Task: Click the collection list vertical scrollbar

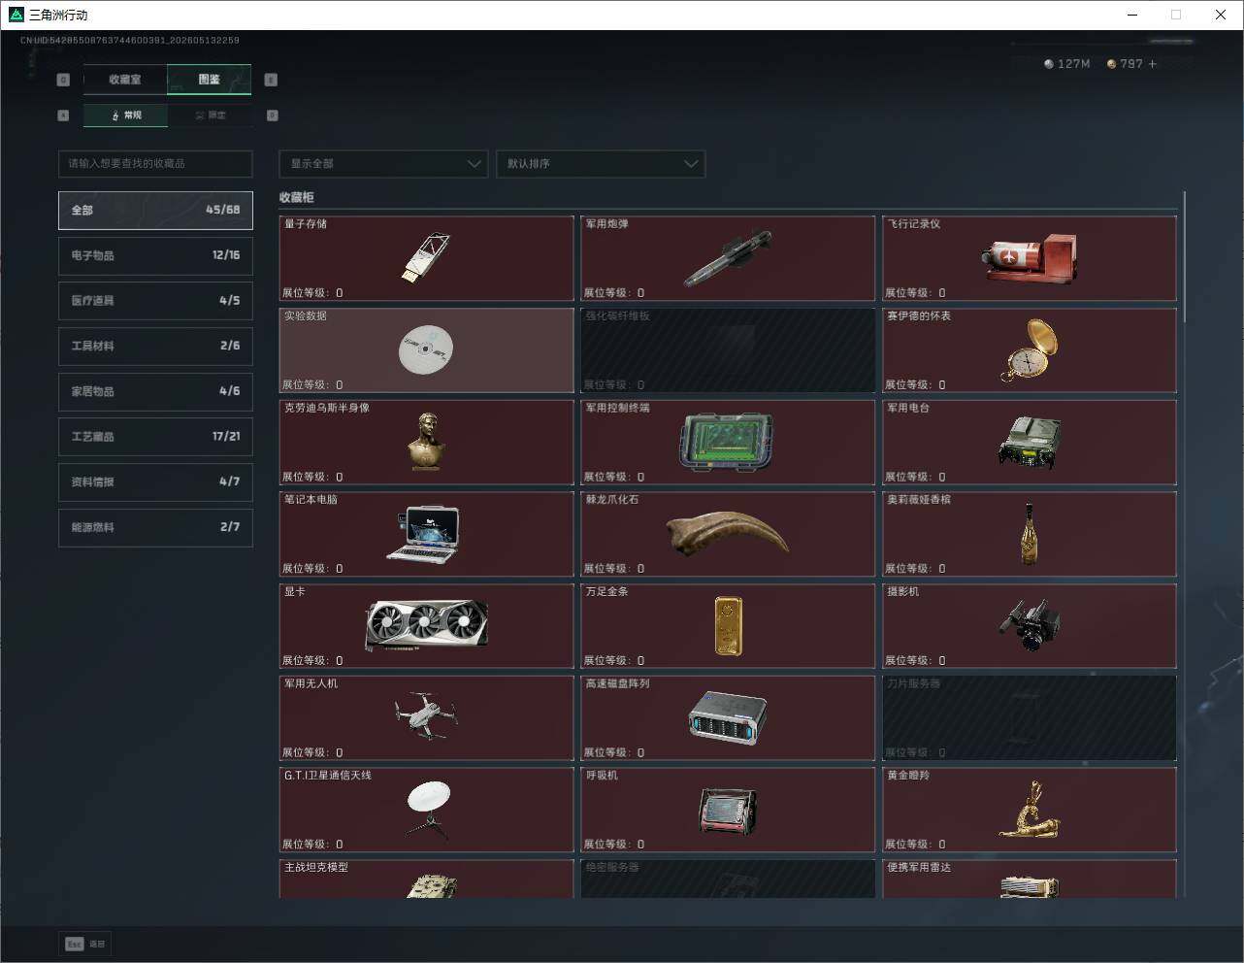Action: pyautogui.click(x=1185, y=257)
